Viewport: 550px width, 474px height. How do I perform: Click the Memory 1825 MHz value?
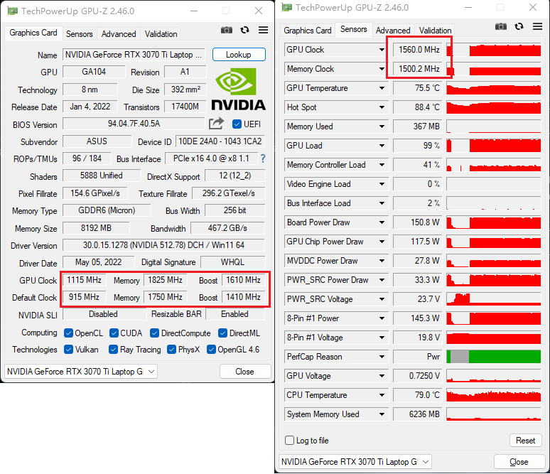click(x=165, y=280)
